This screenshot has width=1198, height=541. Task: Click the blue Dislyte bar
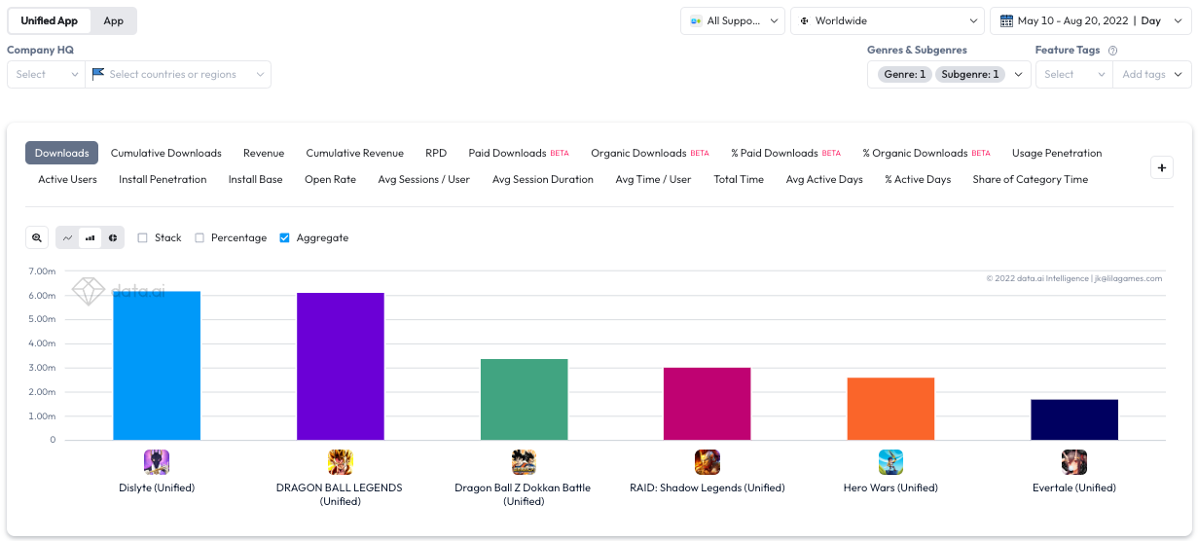point(157,366)
